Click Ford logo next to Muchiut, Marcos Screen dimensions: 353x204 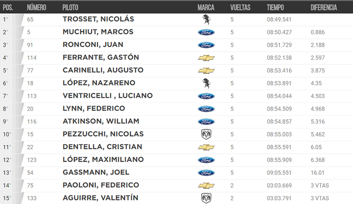(x=206, y=32)
